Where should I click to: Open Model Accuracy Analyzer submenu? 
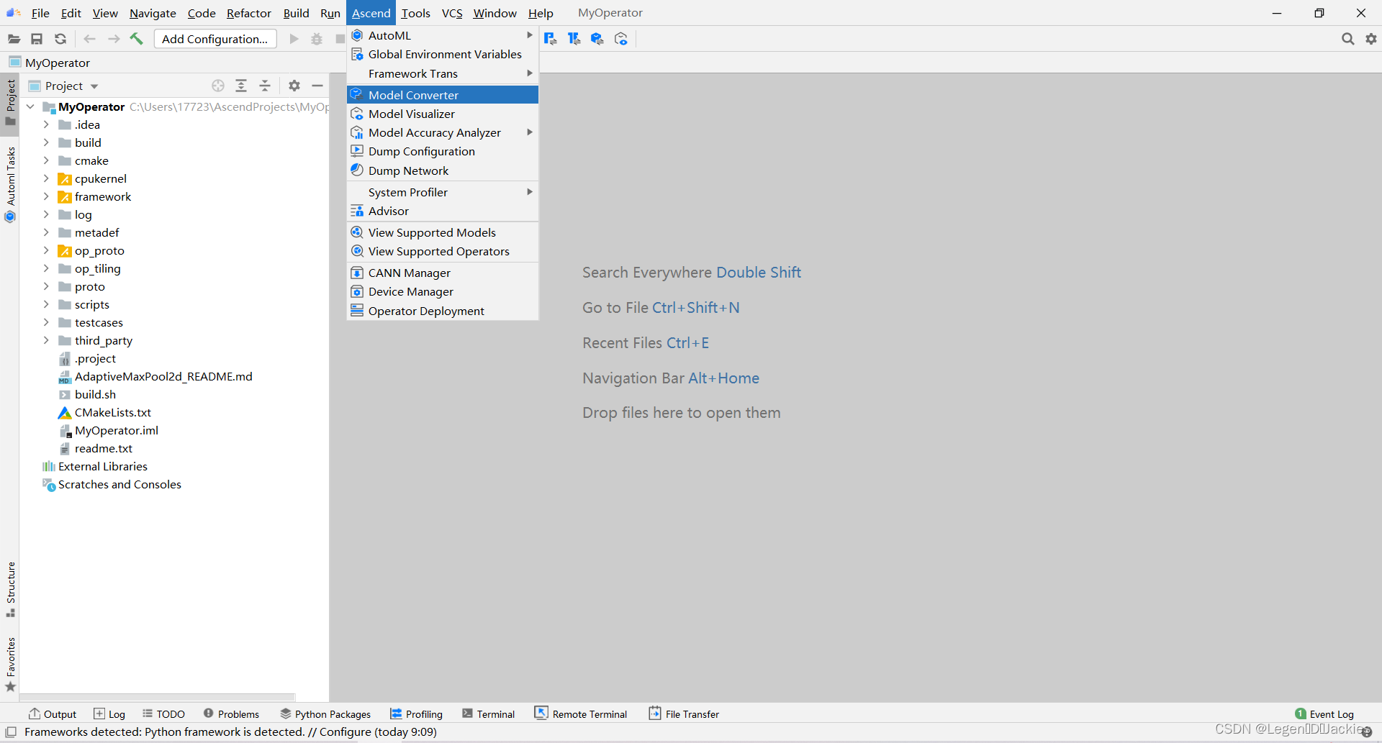[x=443, y=132]
